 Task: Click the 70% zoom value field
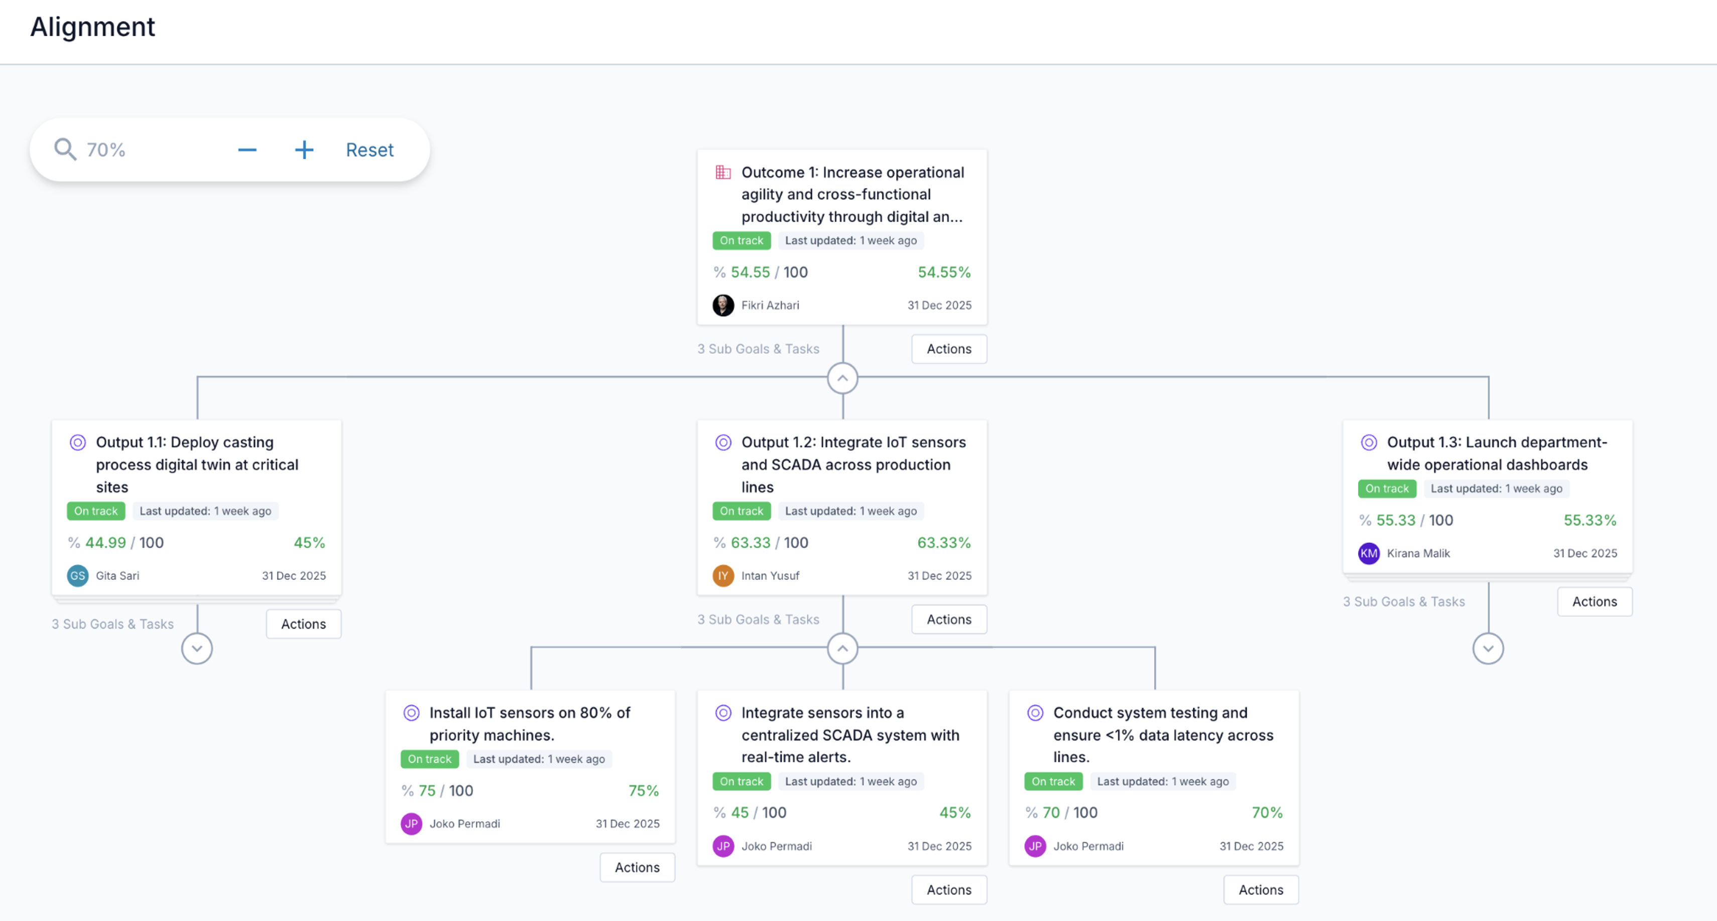point(106,150)
